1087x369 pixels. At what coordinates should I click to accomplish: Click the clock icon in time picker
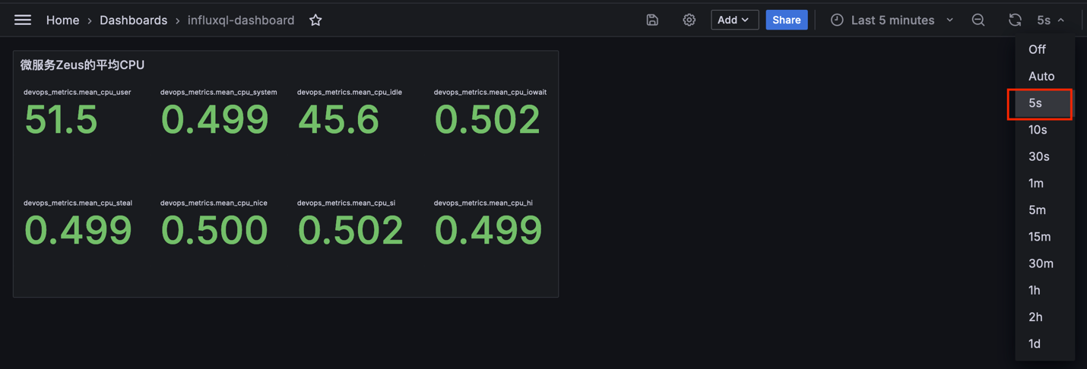pyautogui.click(x=837, y=20)
